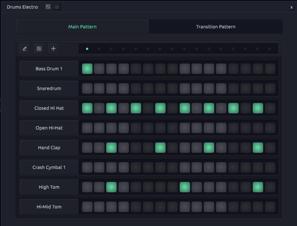The width and height of the screenshot is (297, 226).
Task: Click the green first step position dot
Action: coord(87,48)
